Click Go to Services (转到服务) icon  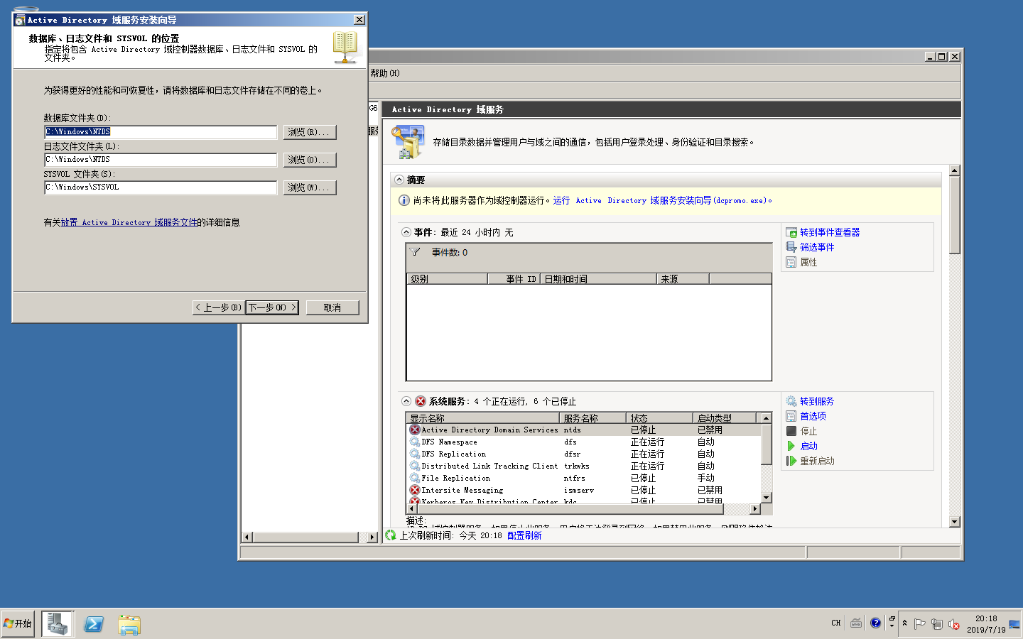(x=791, y=401)
